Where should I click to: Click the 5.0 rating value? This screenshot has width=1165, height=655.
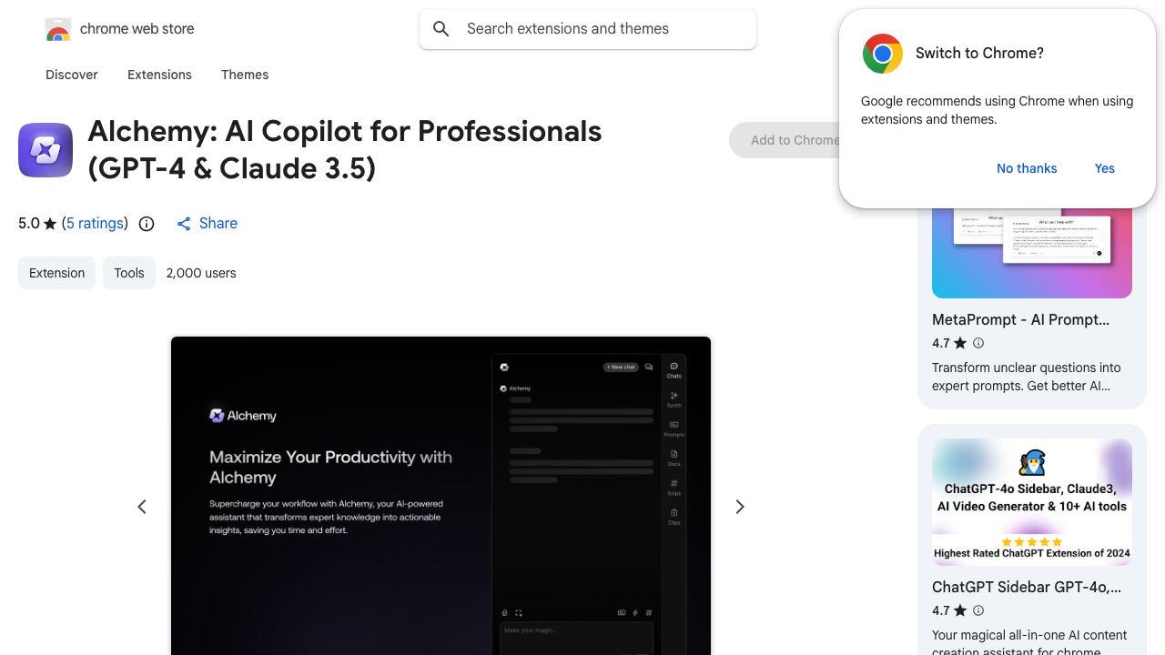point(29,224)
